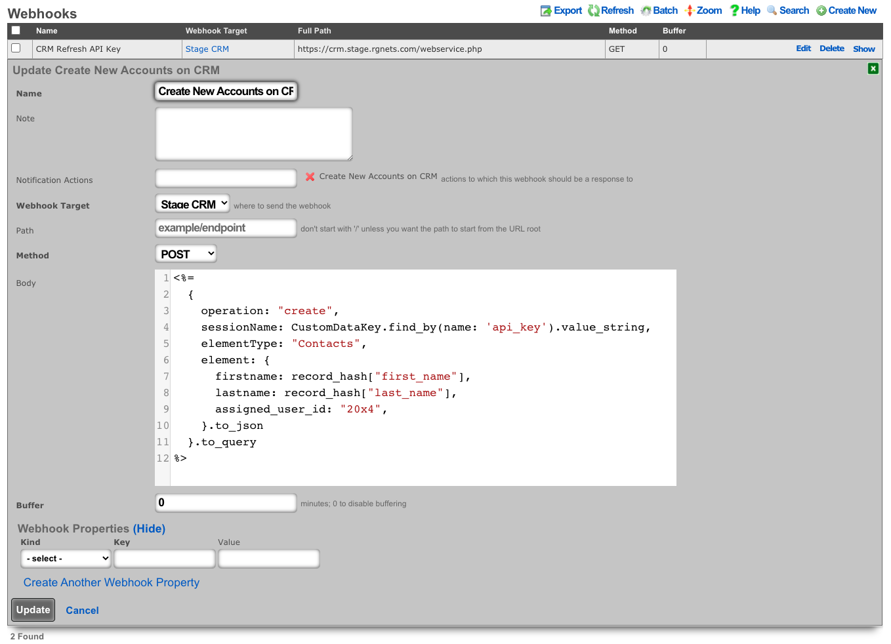This screenshot has height=644, width=891.
Task: Sort table by Webhook Target column
Action: click(216, 31)
